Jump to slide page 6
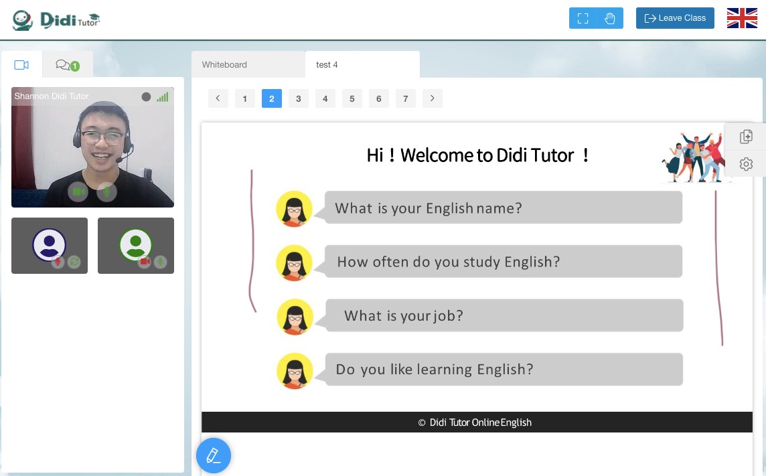 pos(378,98)
